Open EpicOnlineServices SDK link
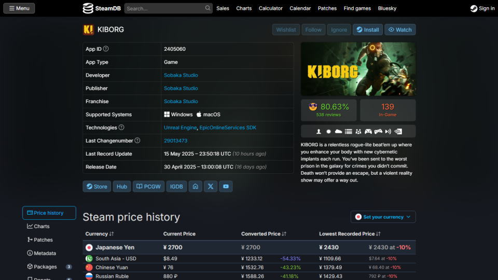 pyautogui.click(x=228, y=128)
